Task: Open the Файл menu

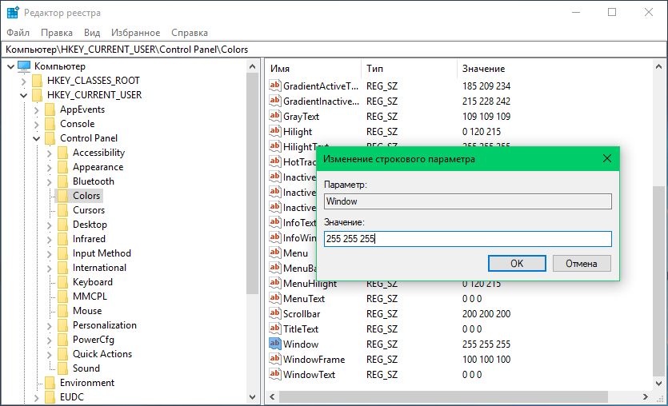Action: click(18, 33)
